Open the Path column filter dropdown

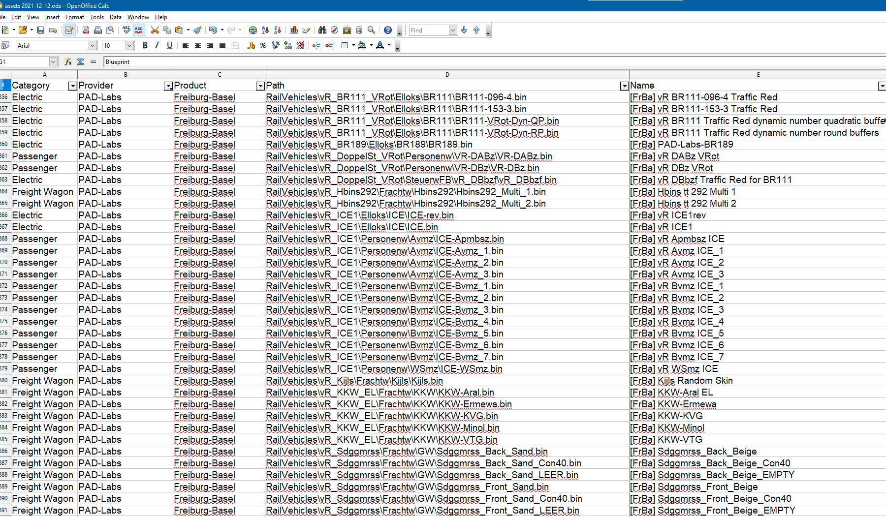tap(625, 86)
